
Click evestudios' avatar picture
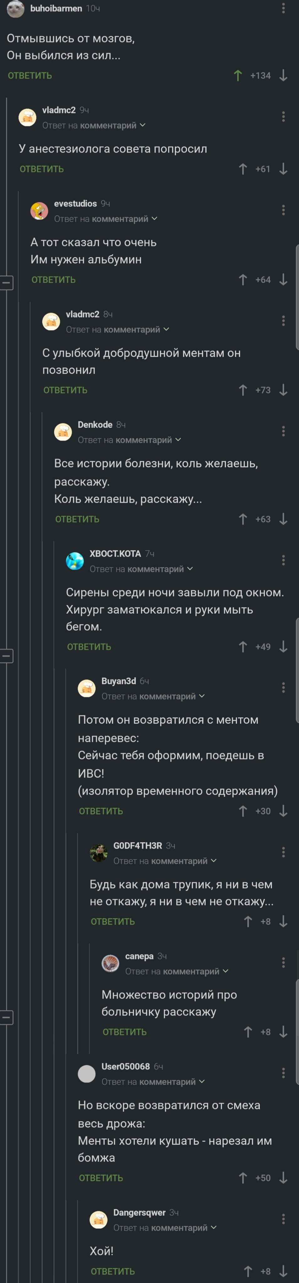tap(39, 211)
